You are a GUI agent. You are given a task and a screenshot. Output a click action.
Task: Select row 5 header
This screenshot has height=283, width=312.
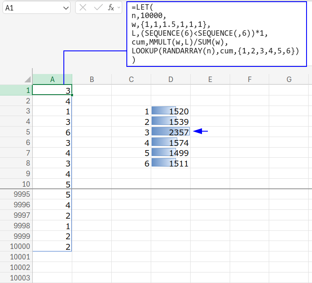(x=16, y=132)
